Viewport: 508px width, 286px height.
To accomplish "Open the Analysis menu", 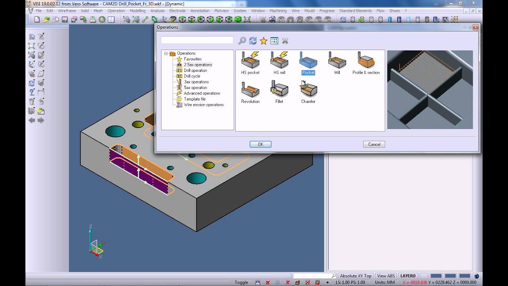I will (158, 11).
